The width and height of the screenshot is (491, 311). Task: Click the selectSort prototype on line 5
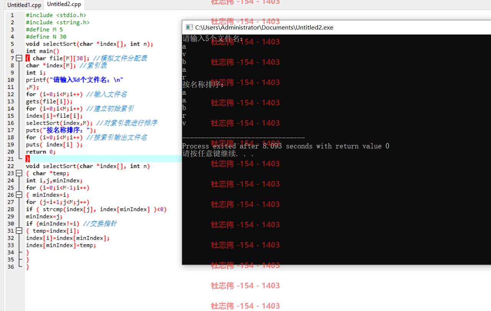click(x=89, y=44)
